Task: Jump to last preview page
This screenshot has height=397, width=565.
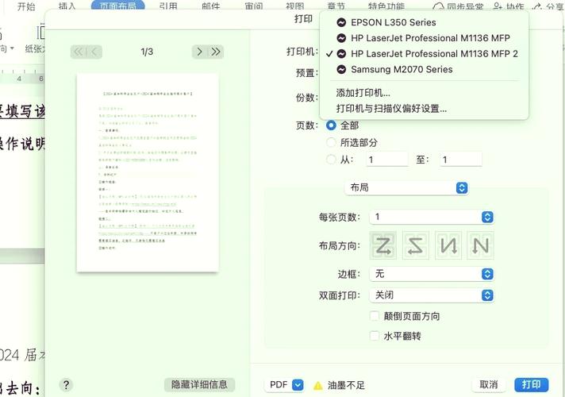Action: click(216, 52)
